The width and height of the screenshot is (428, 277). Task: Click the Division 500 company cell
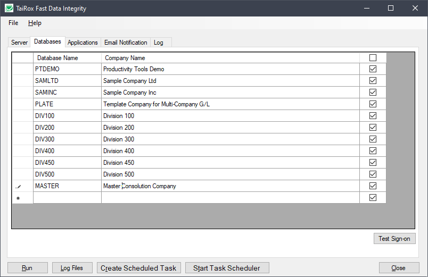tap(231, 174)
